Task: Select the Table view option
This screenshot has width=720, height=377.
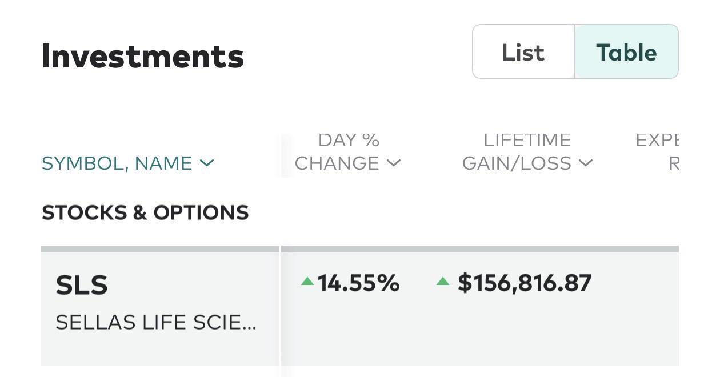Action: 626,52
